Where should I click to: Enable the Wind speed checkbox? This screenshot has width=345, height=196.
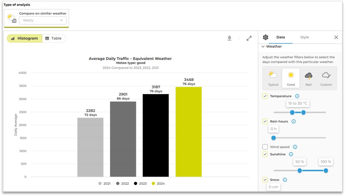click(265, 147)
